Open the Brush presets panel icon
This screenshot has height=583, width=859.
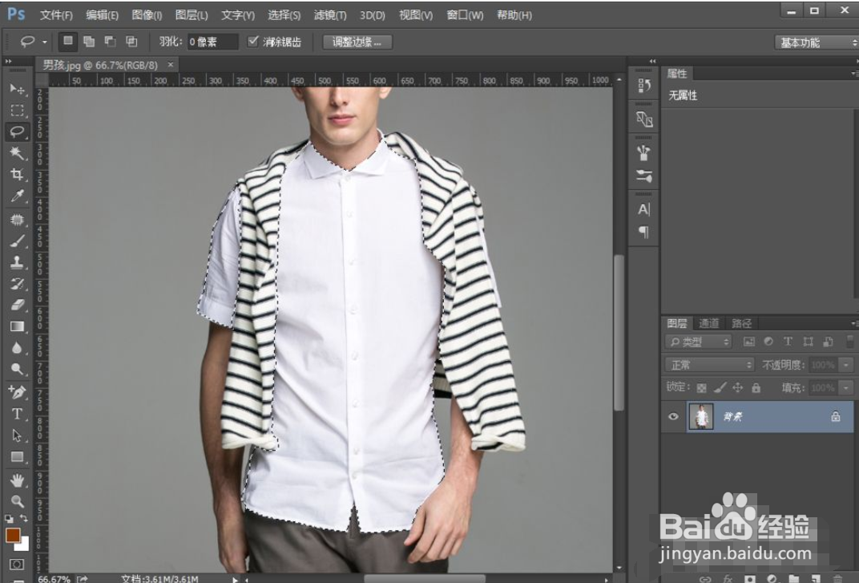pyautogui.click(x=643, y=176)
